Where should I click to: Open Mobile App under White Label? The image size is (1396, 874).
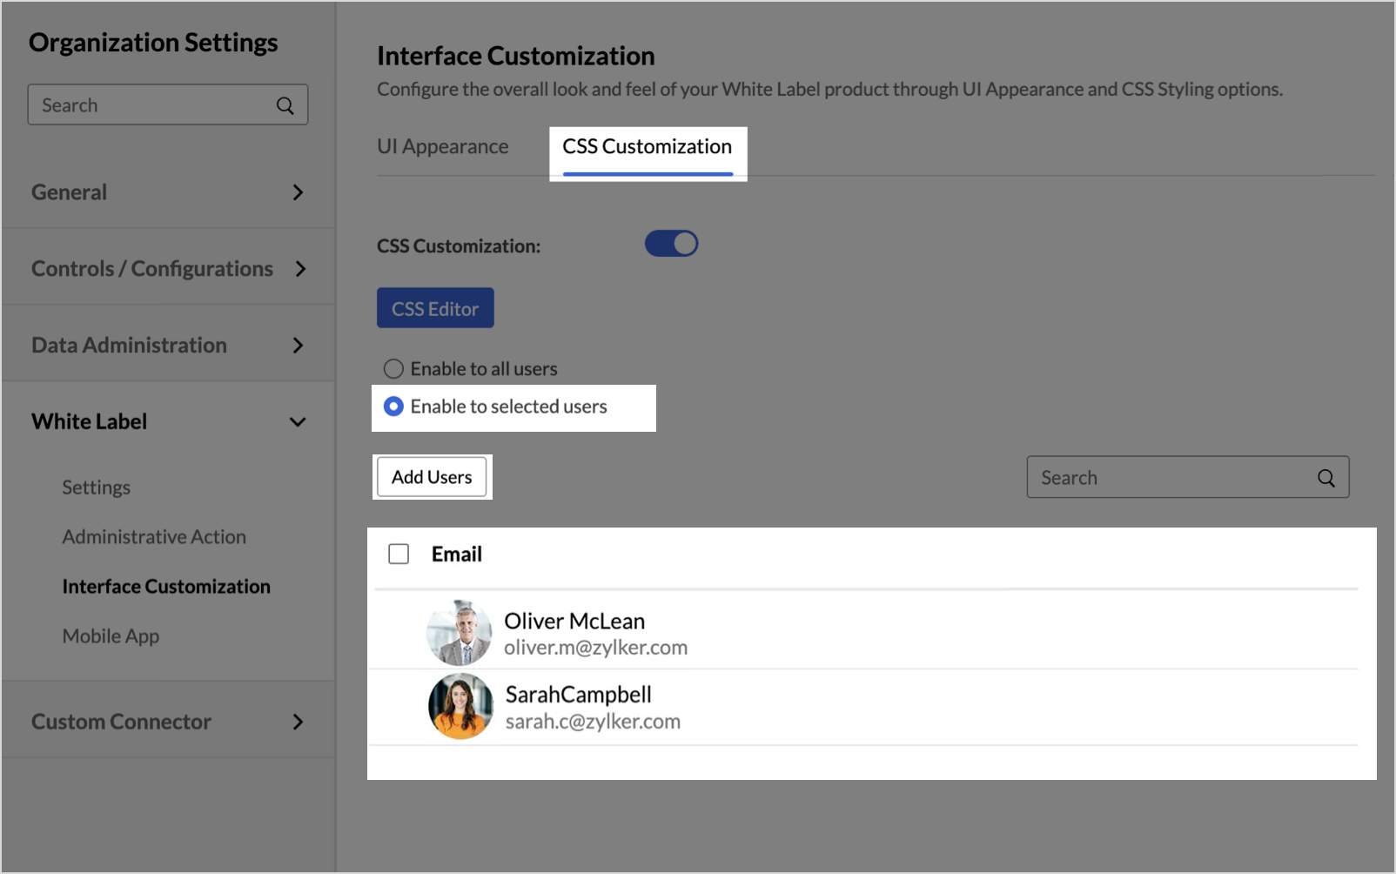click(111, 636)
